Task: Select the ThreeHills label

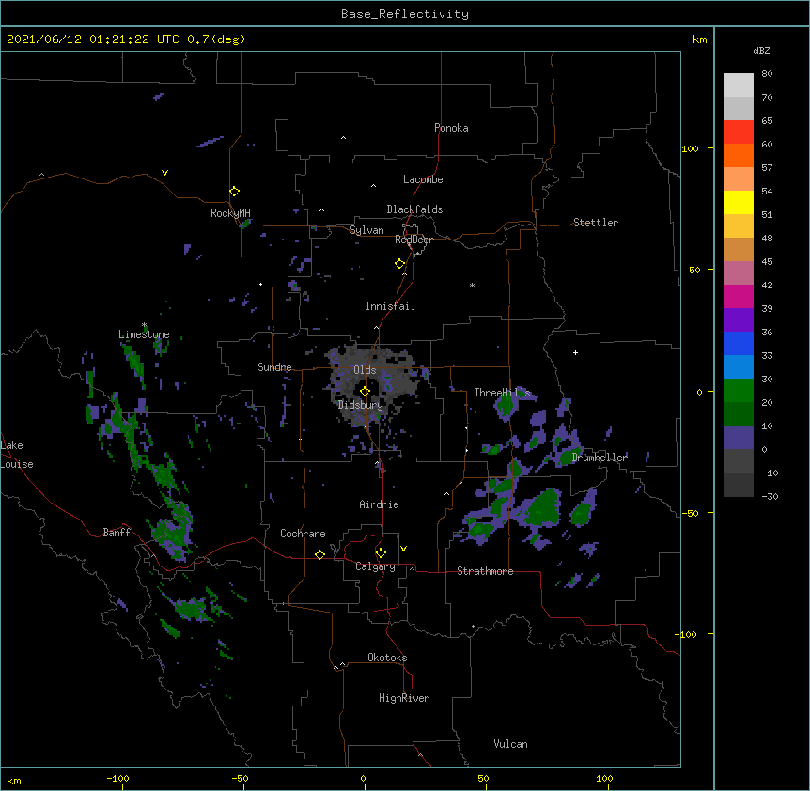Action: tap(502, 393)
